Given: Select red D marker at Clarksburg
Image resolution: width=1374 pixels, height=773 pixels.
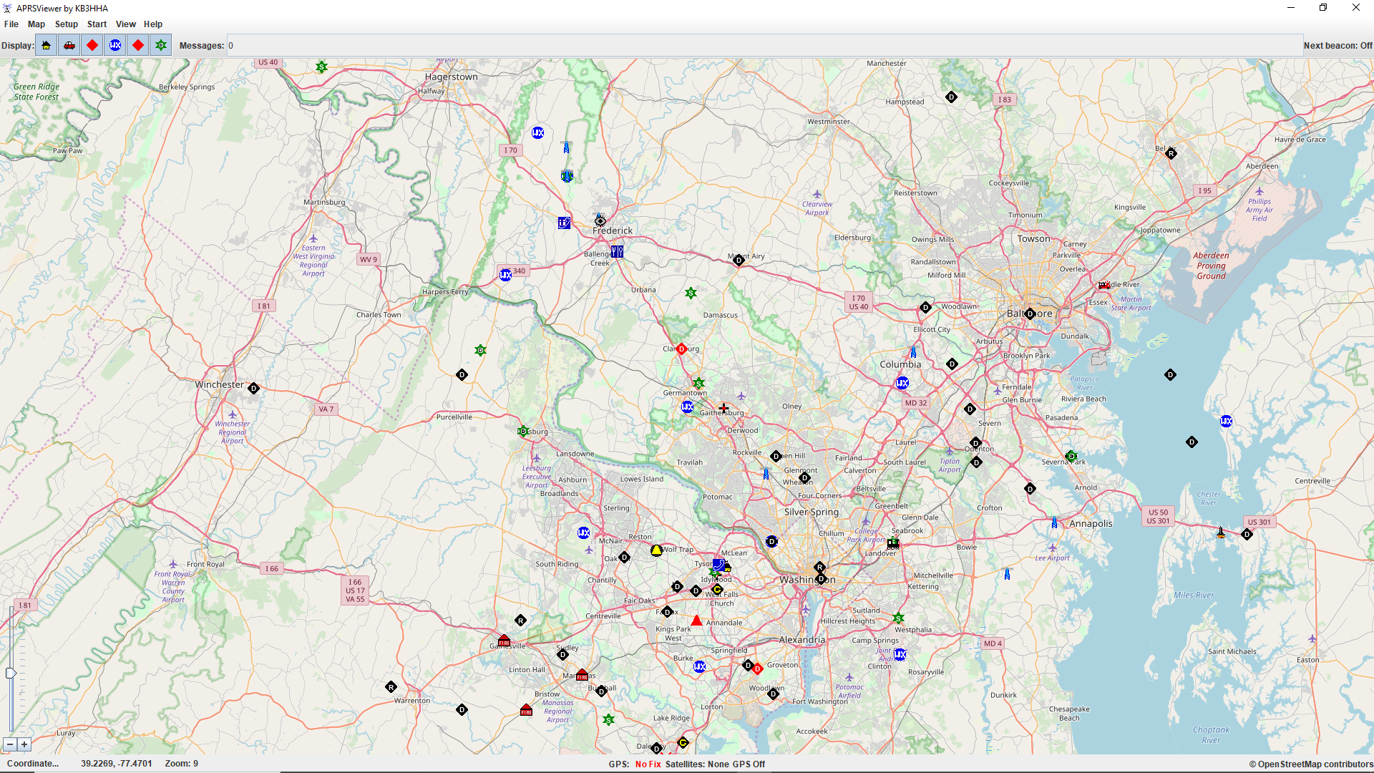Looking at the screenshot, I should tap(681, 349).
